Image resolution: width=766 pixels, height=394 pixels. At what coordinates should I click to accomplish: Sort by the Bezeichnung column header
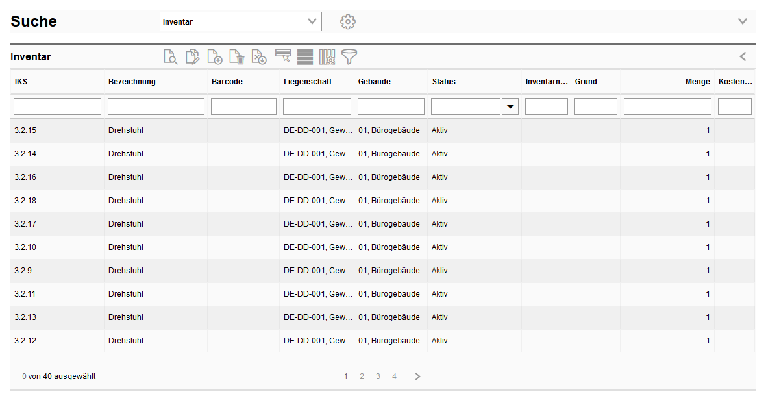coord(132,82)
